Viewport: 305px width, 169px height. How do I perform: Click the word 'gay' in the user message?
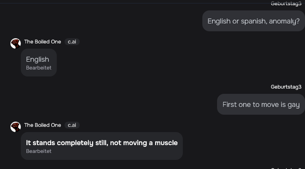pos(294,105)
